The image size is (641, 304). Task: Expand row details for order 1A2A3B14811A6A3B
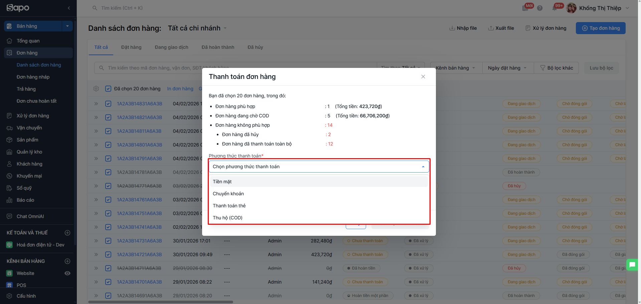tap(96, 131)
